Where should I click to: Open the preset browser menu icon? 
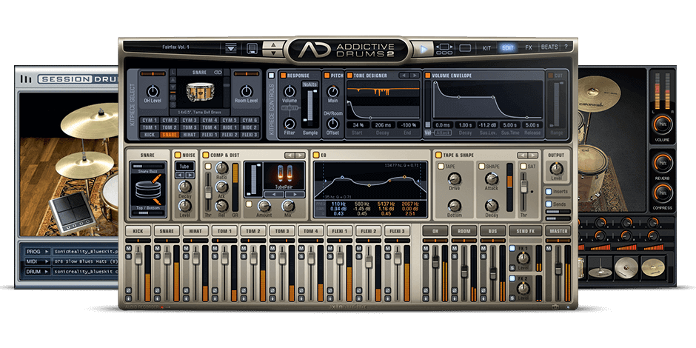(x=231, y=48)
